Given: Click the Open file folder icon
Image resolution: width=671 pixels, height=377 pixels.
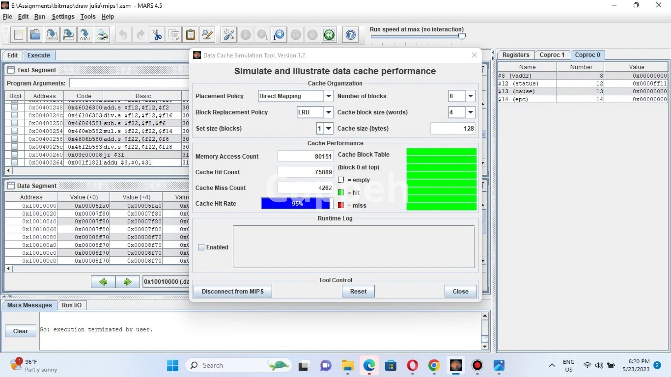Looking at the screenshot, I should tap(35, 35).
